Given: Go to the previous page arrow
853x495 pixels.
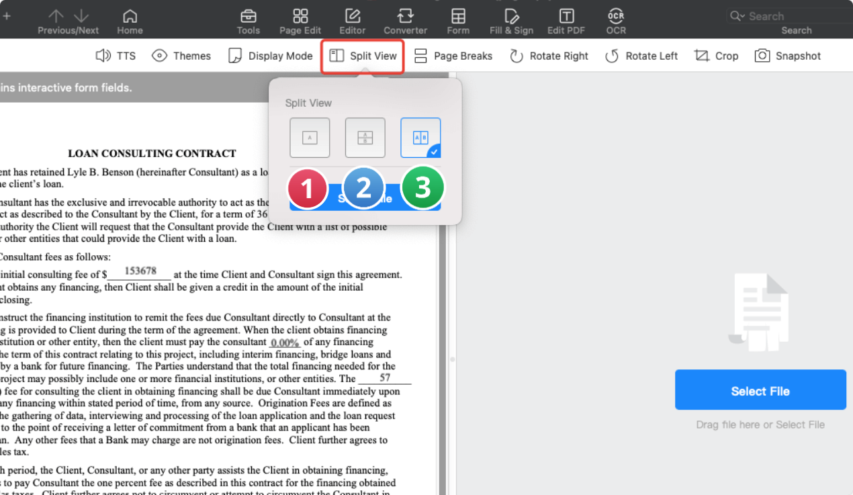Looking at the screenshot, I should [56, 15].
